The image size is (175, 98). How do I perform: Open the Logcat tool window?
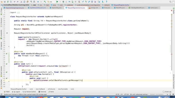pos(16,92)
